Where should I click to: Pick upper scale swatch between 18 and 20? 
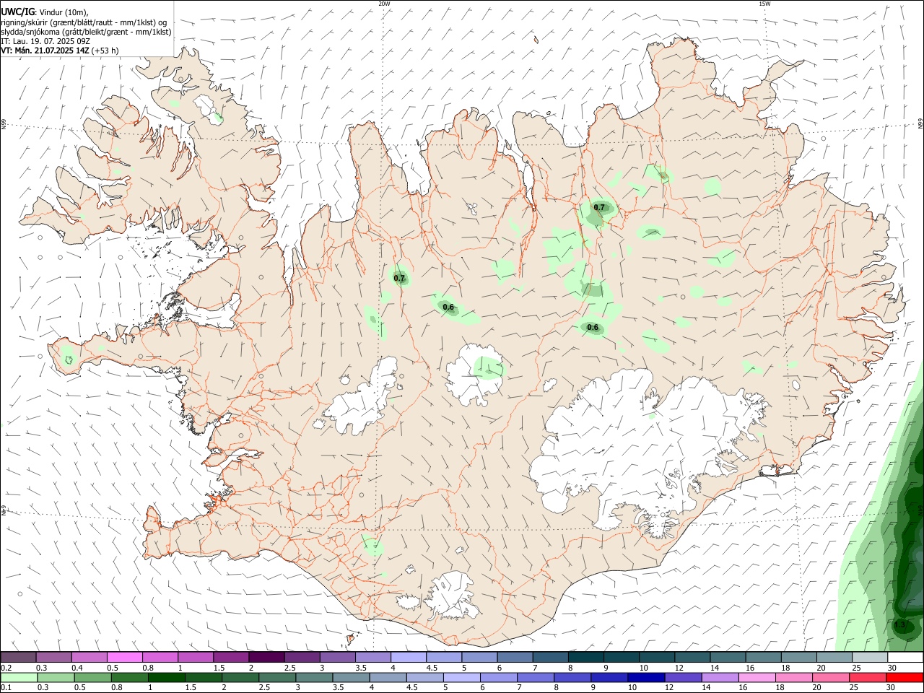click(800, 658)
